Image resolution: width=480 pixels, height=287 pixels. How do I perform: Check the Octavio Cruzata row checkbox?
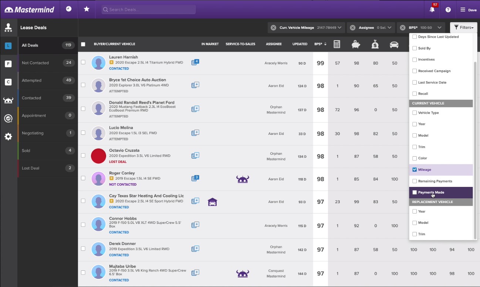(x=83, y=156)
